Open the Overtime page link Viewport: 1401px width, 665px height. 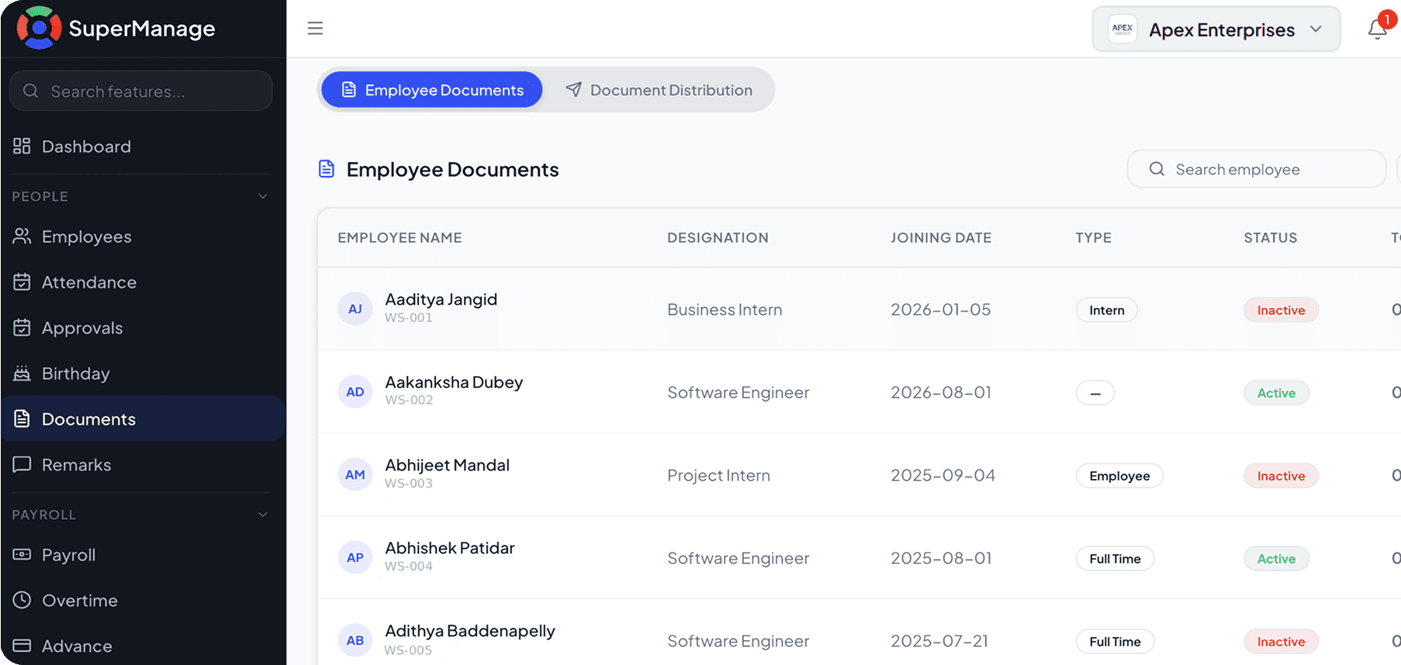pyautogui.click(x=143, y=601)
